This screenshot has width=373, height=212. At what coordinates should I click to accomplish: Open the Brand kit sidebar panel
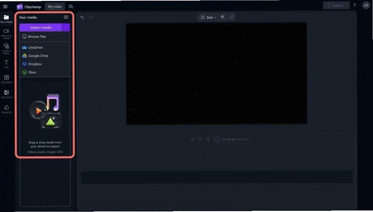pos(6,109)
